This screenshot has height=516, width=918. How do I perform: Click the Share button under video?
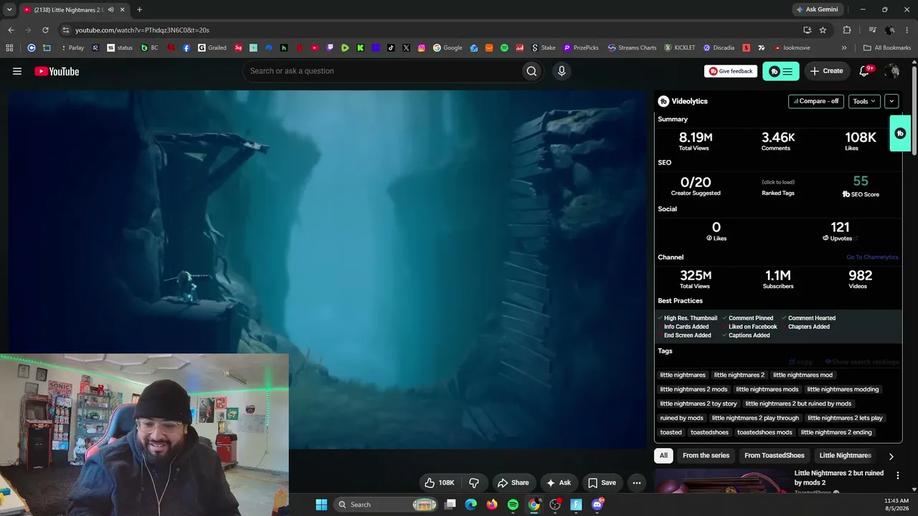513,483
